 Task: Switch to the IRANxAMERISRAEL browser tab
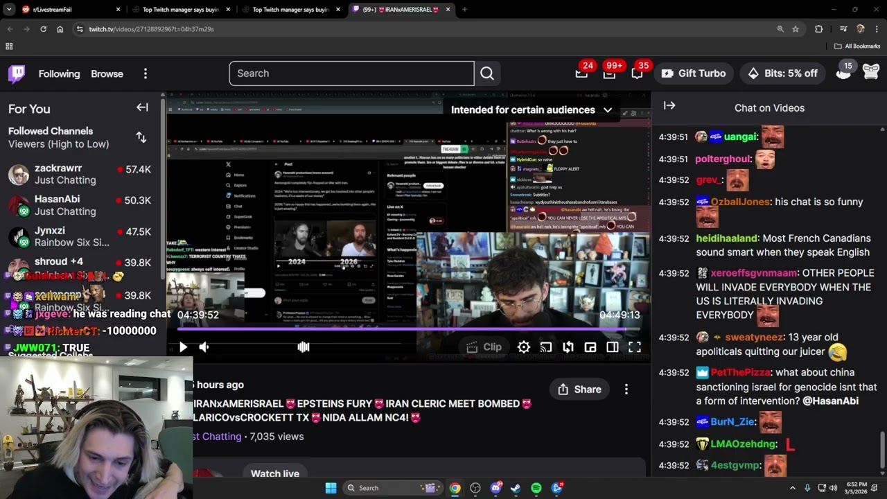tap(402, 10)
